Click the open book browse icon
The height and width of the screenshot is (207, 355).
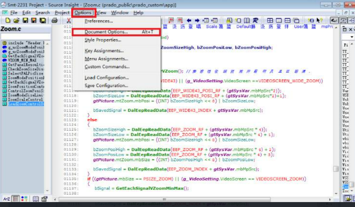click(x=247, y=20)
